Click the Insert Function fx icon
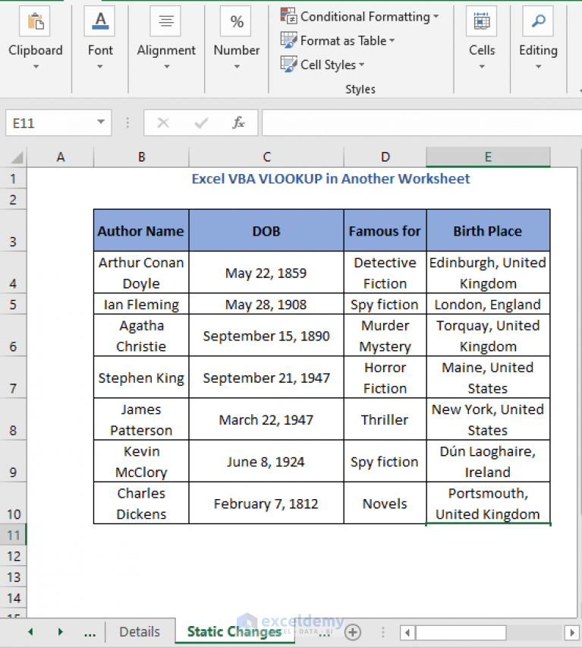This screenshot has height=648, width=582. click(238, 123)
